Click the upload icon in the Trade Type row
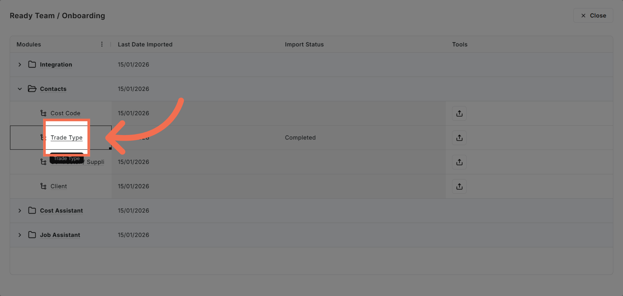The width and height of the screenshot is (623, 296). tap(459, 138)
